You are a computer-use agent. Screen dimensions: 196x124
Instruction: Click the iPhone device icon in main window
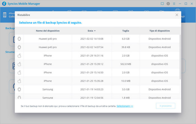click(x=5, y=15)
